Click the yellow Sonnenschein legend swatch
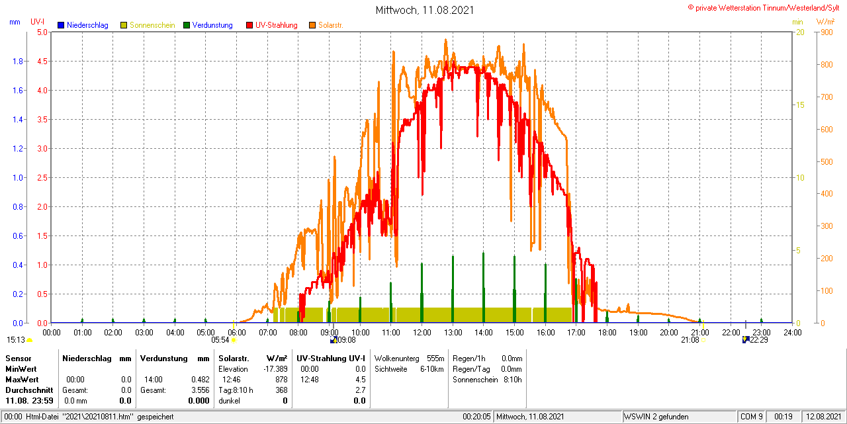The height and width of the screenshot is (424, 847). 124,25
